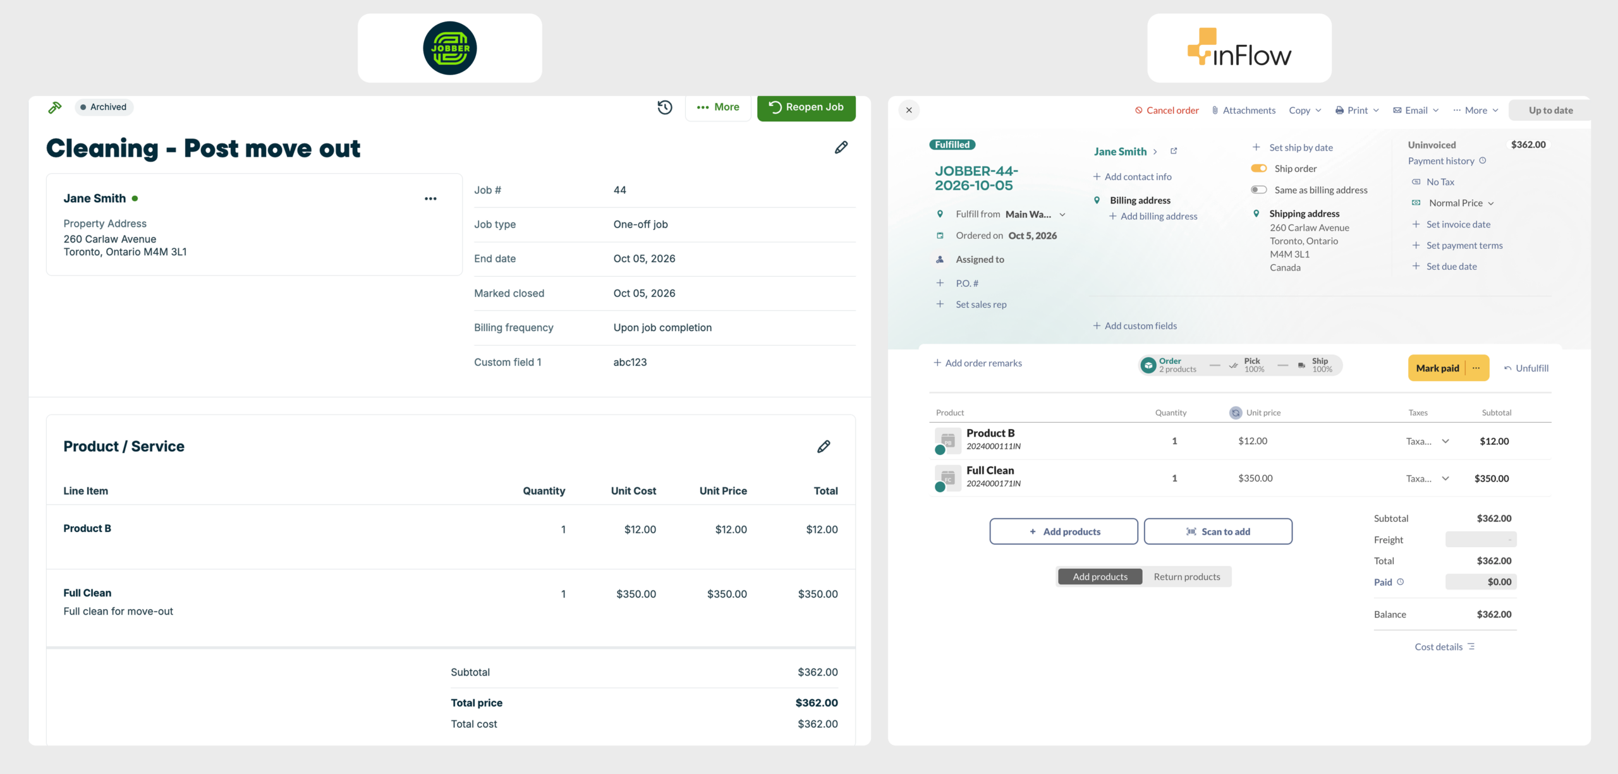
Task: Switch to Return products tab
Action: [1187, 576]
